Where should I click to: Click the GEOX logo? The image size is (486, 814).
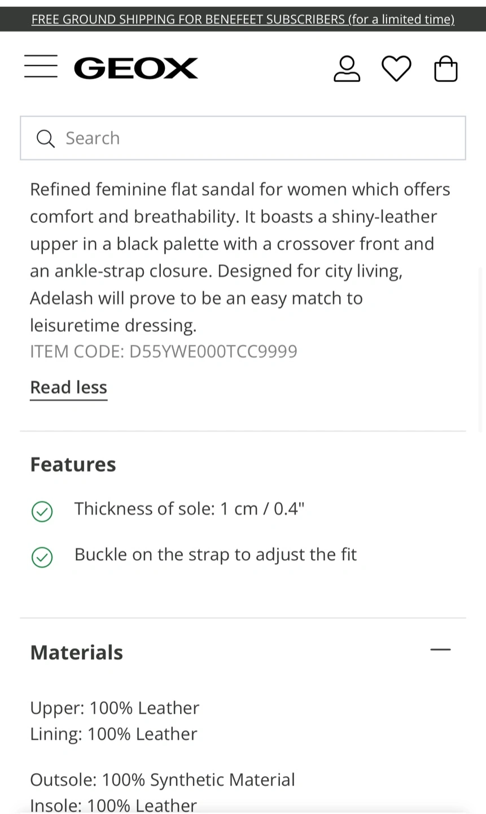[136, 68]
